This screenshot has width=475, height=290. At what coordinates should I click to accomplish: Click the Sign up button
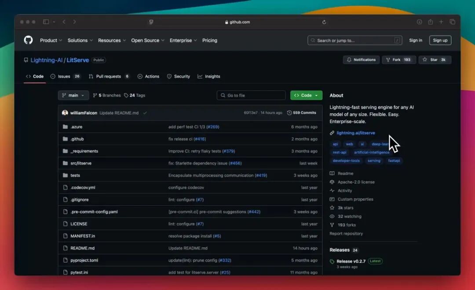pyautogui.click(x=440, y=40)
